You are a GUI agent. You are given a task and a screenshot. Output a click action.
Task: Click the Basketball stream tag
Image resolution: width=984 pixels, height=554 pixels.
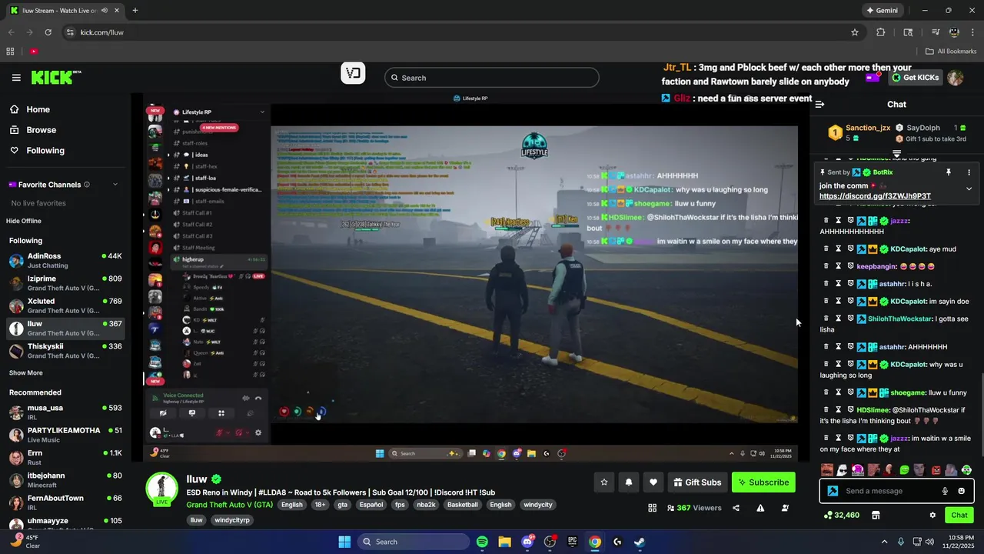tap(462, 505)
